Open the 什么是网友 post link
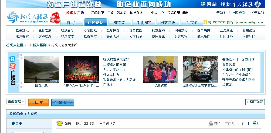Viewport: 271px width, 133px height. [111, 75]
